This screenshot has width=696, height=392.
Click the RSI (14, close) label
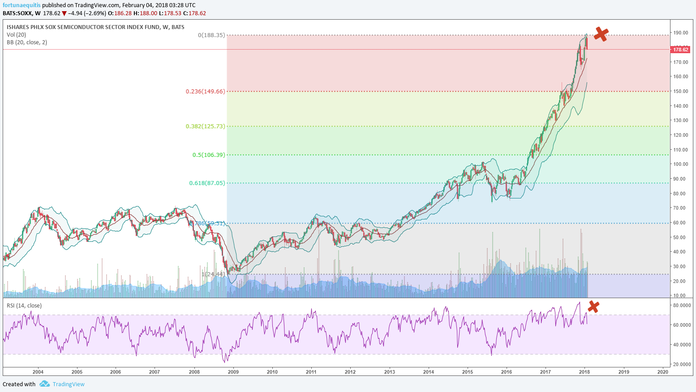click(24, 306)
